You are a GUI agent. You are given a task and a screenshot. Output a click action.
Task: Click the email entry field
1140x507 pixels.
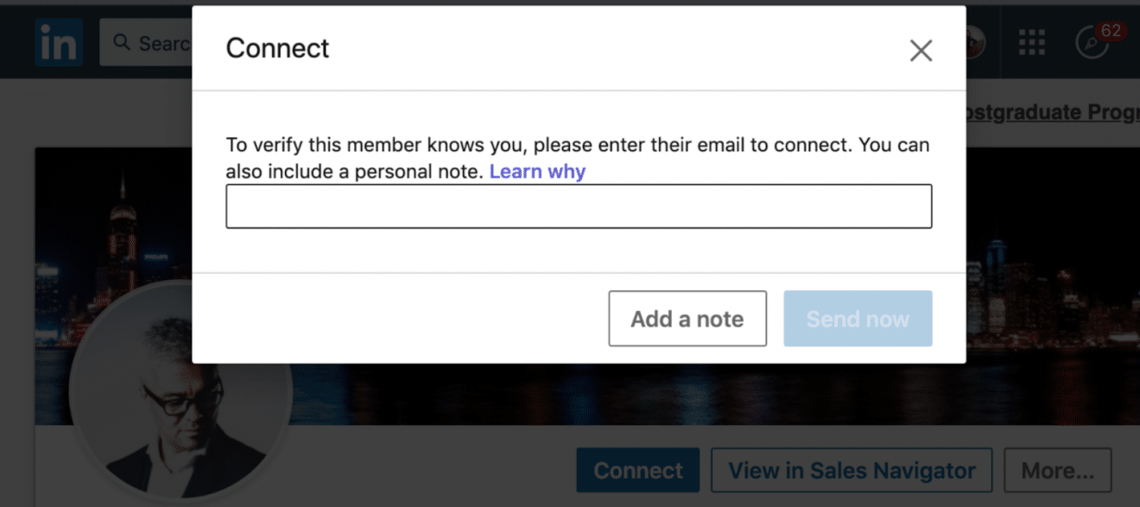[x=579, y=206]
